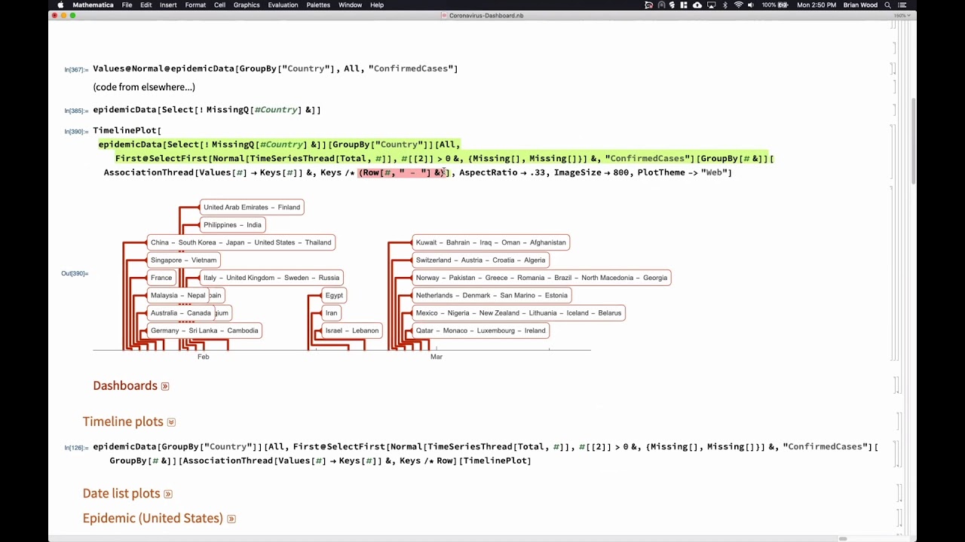
Task: Click the horizontal scrollbar thumb at bottom
Action: coord(843,538)
